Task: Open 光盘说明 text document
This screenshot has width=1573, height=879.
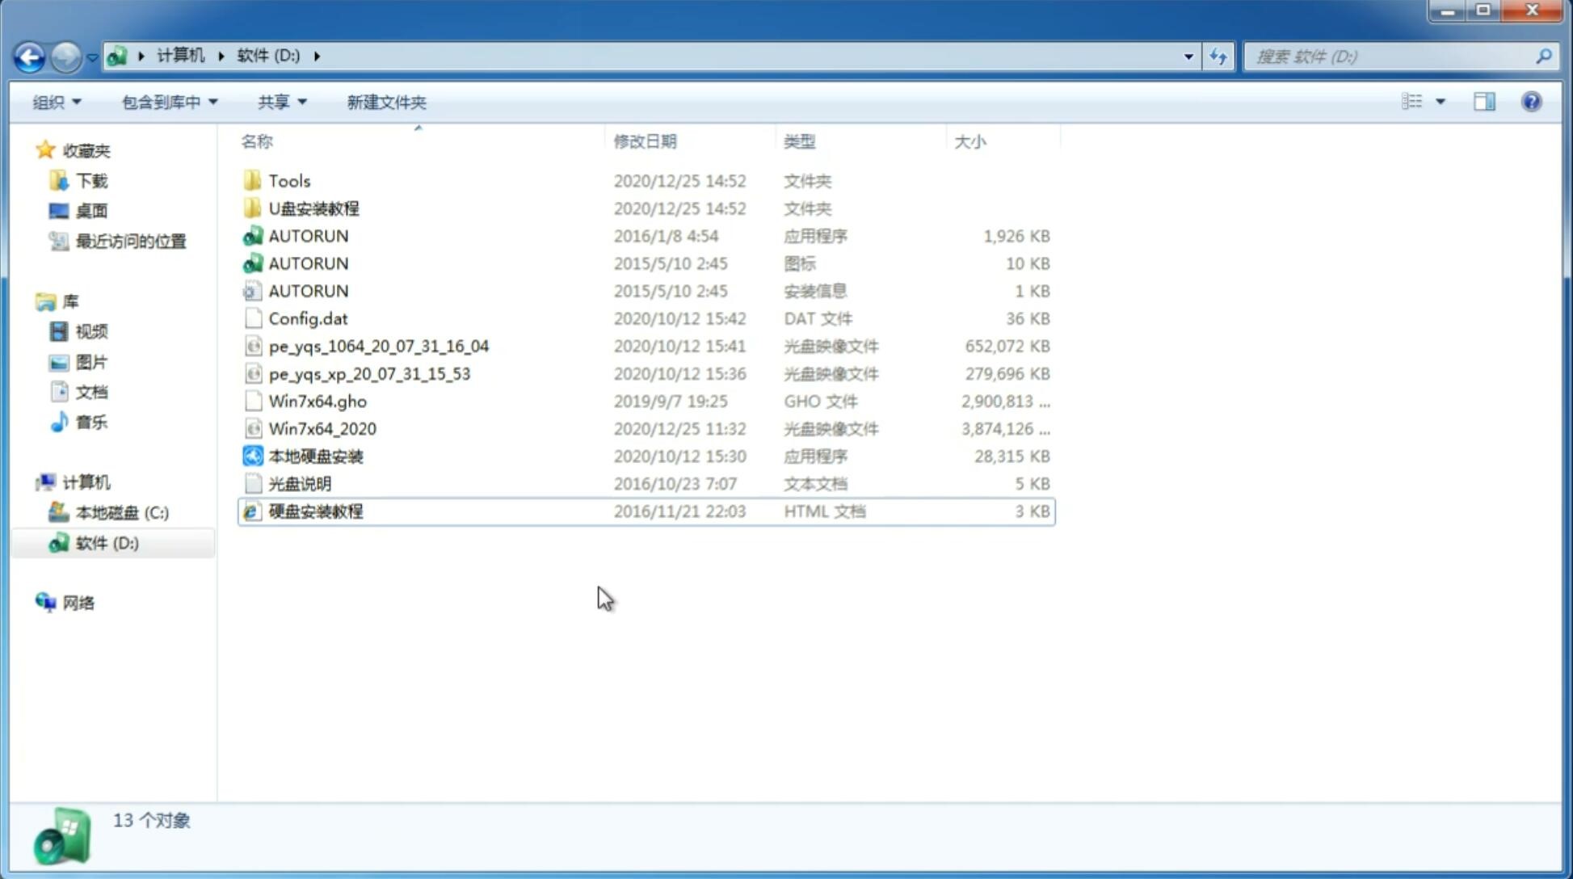Action: pos(299,482)
